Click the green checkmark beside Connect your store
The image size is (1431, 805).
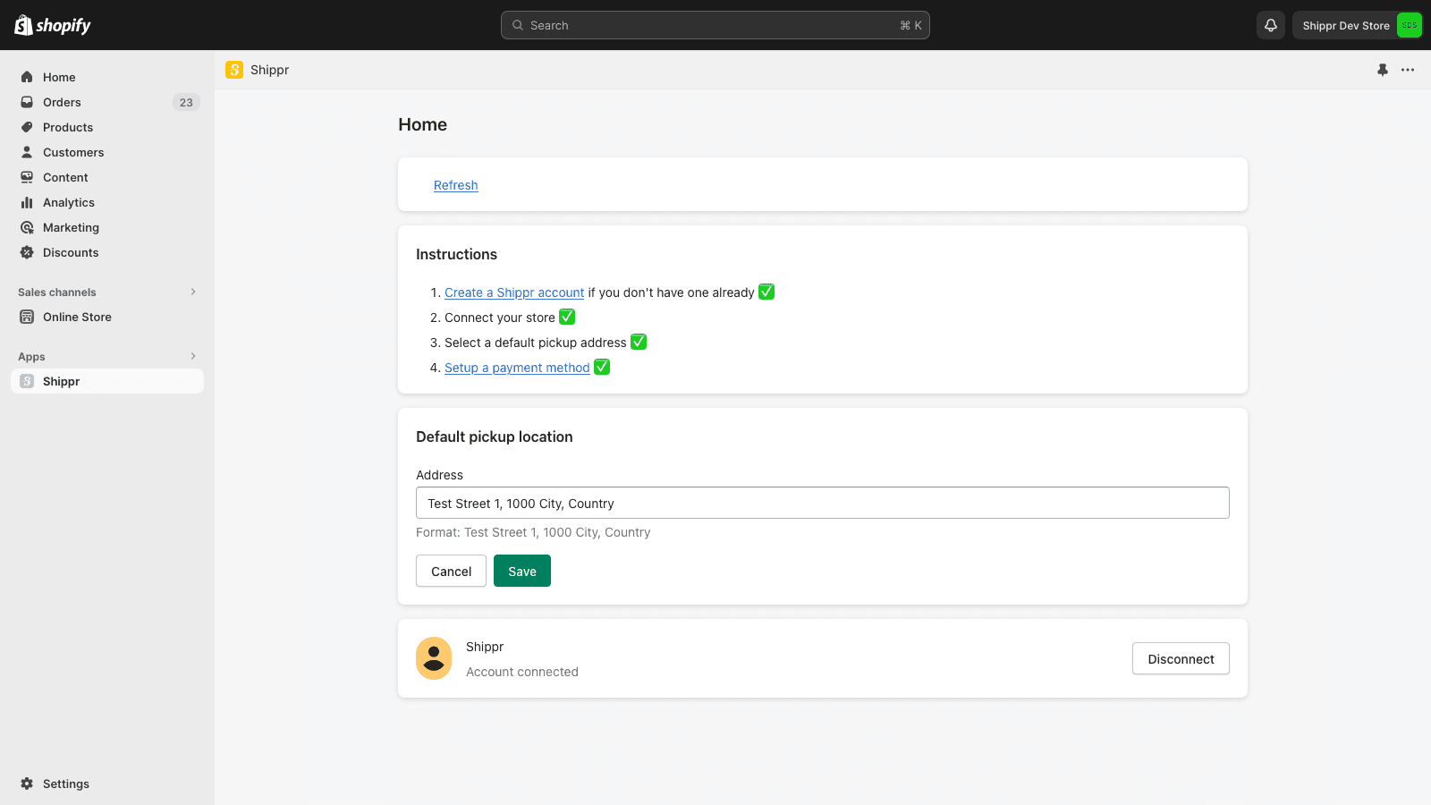567,318
